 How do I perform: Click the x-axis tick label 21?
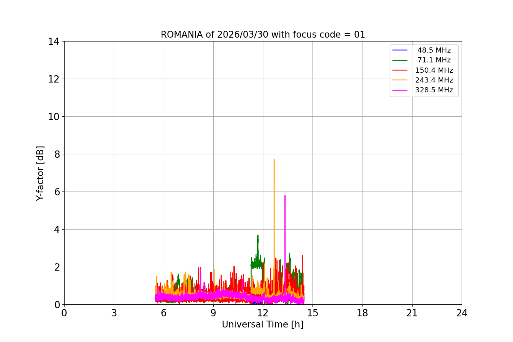tap(412, 313)
